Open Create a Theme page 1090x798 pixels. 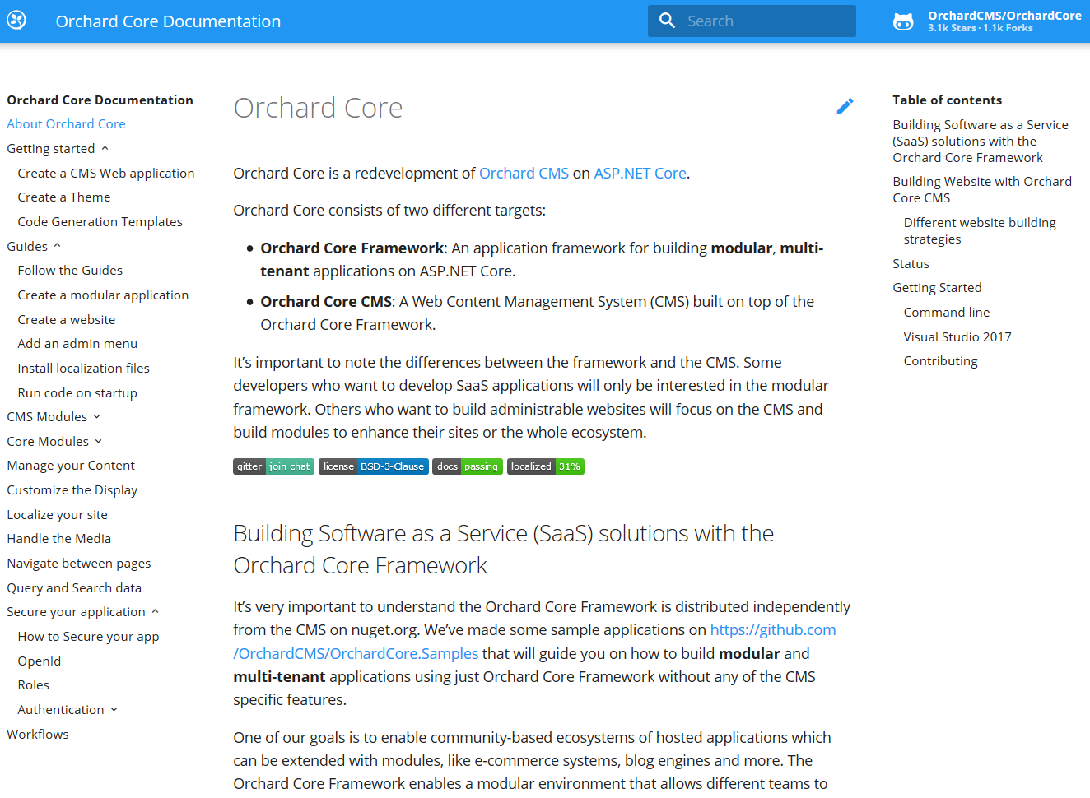[x=64, y=197]
